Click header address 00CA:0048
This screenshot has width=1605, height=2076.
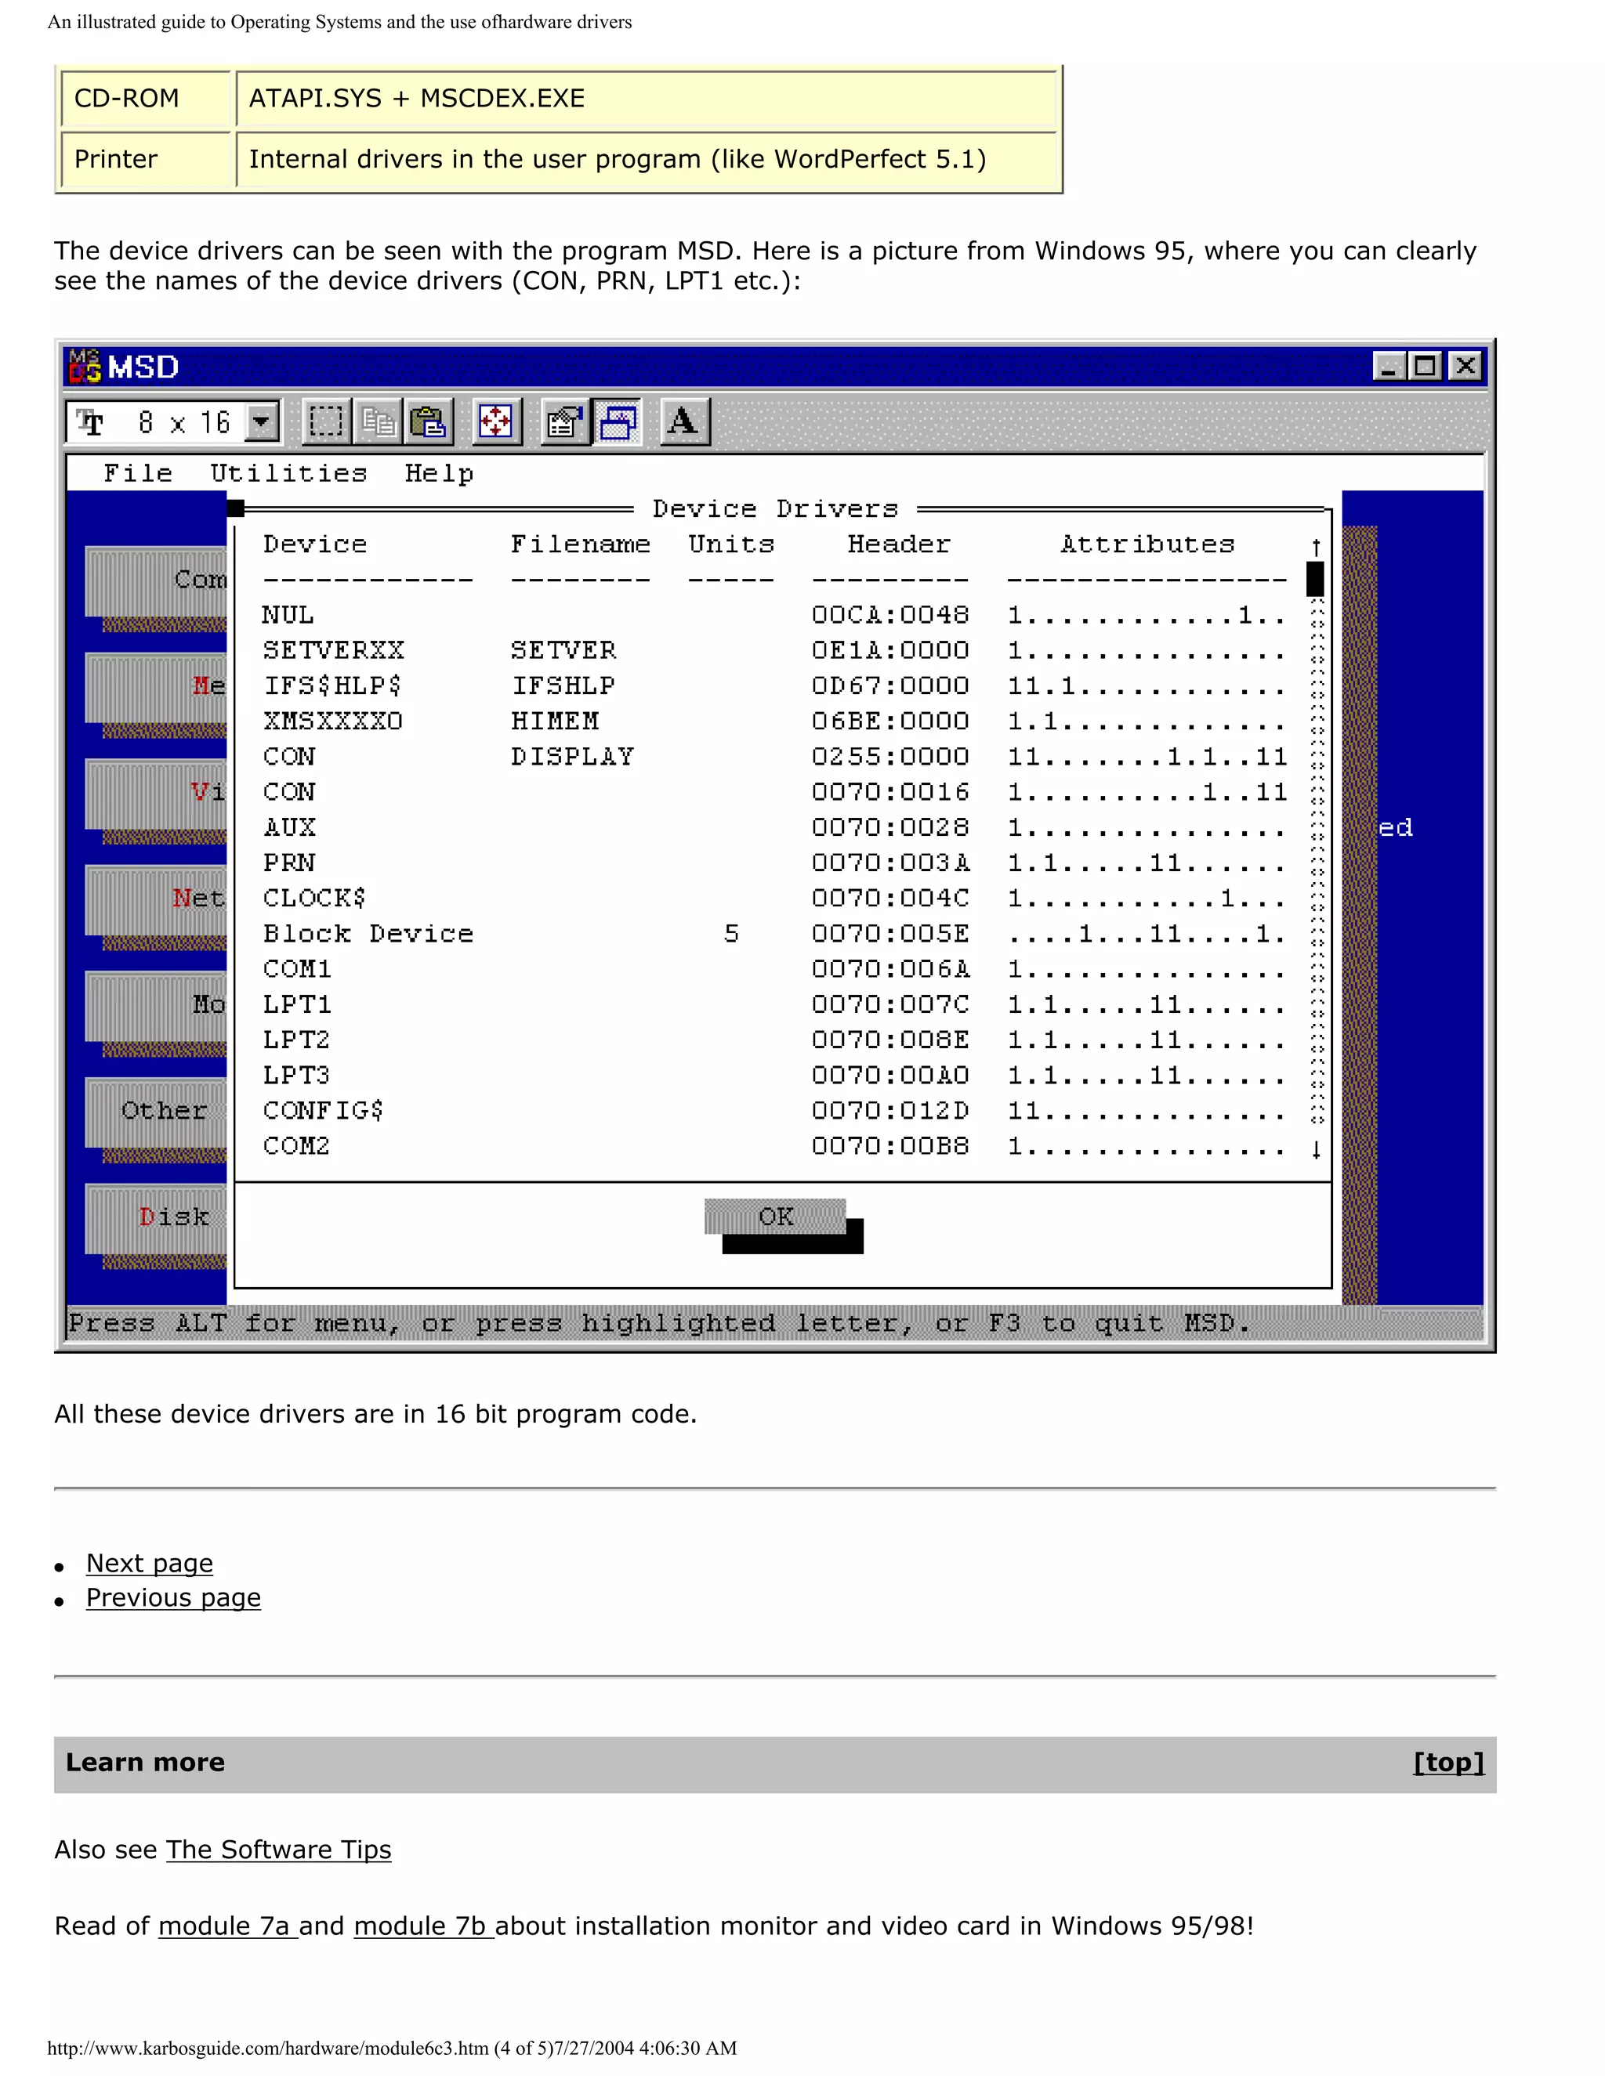coord(891,616)
